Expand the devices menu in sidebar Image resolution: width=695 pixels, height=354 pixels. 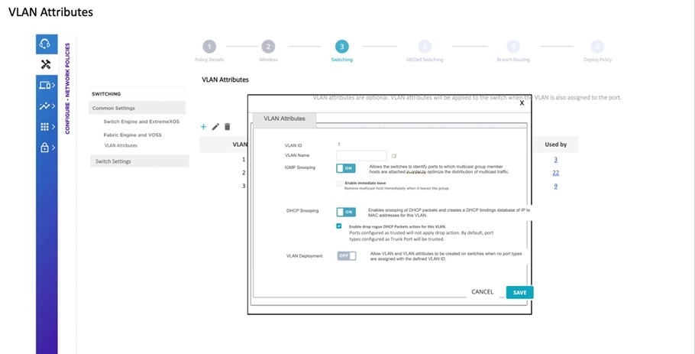pyautogui.click(x=46, y=85)
